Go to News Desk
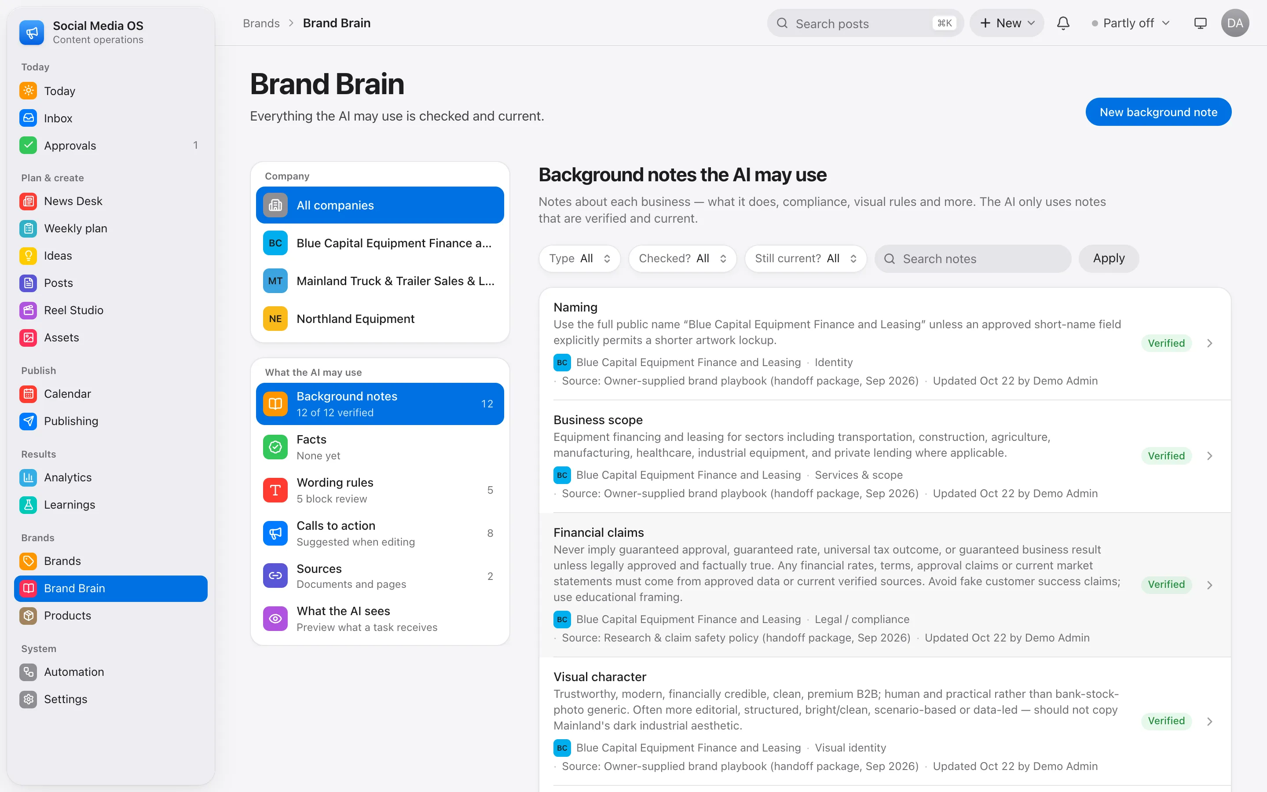 click(111, 201)
